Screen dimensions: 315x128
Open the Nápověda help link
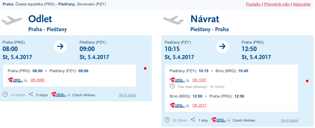(x=302, y=4)
